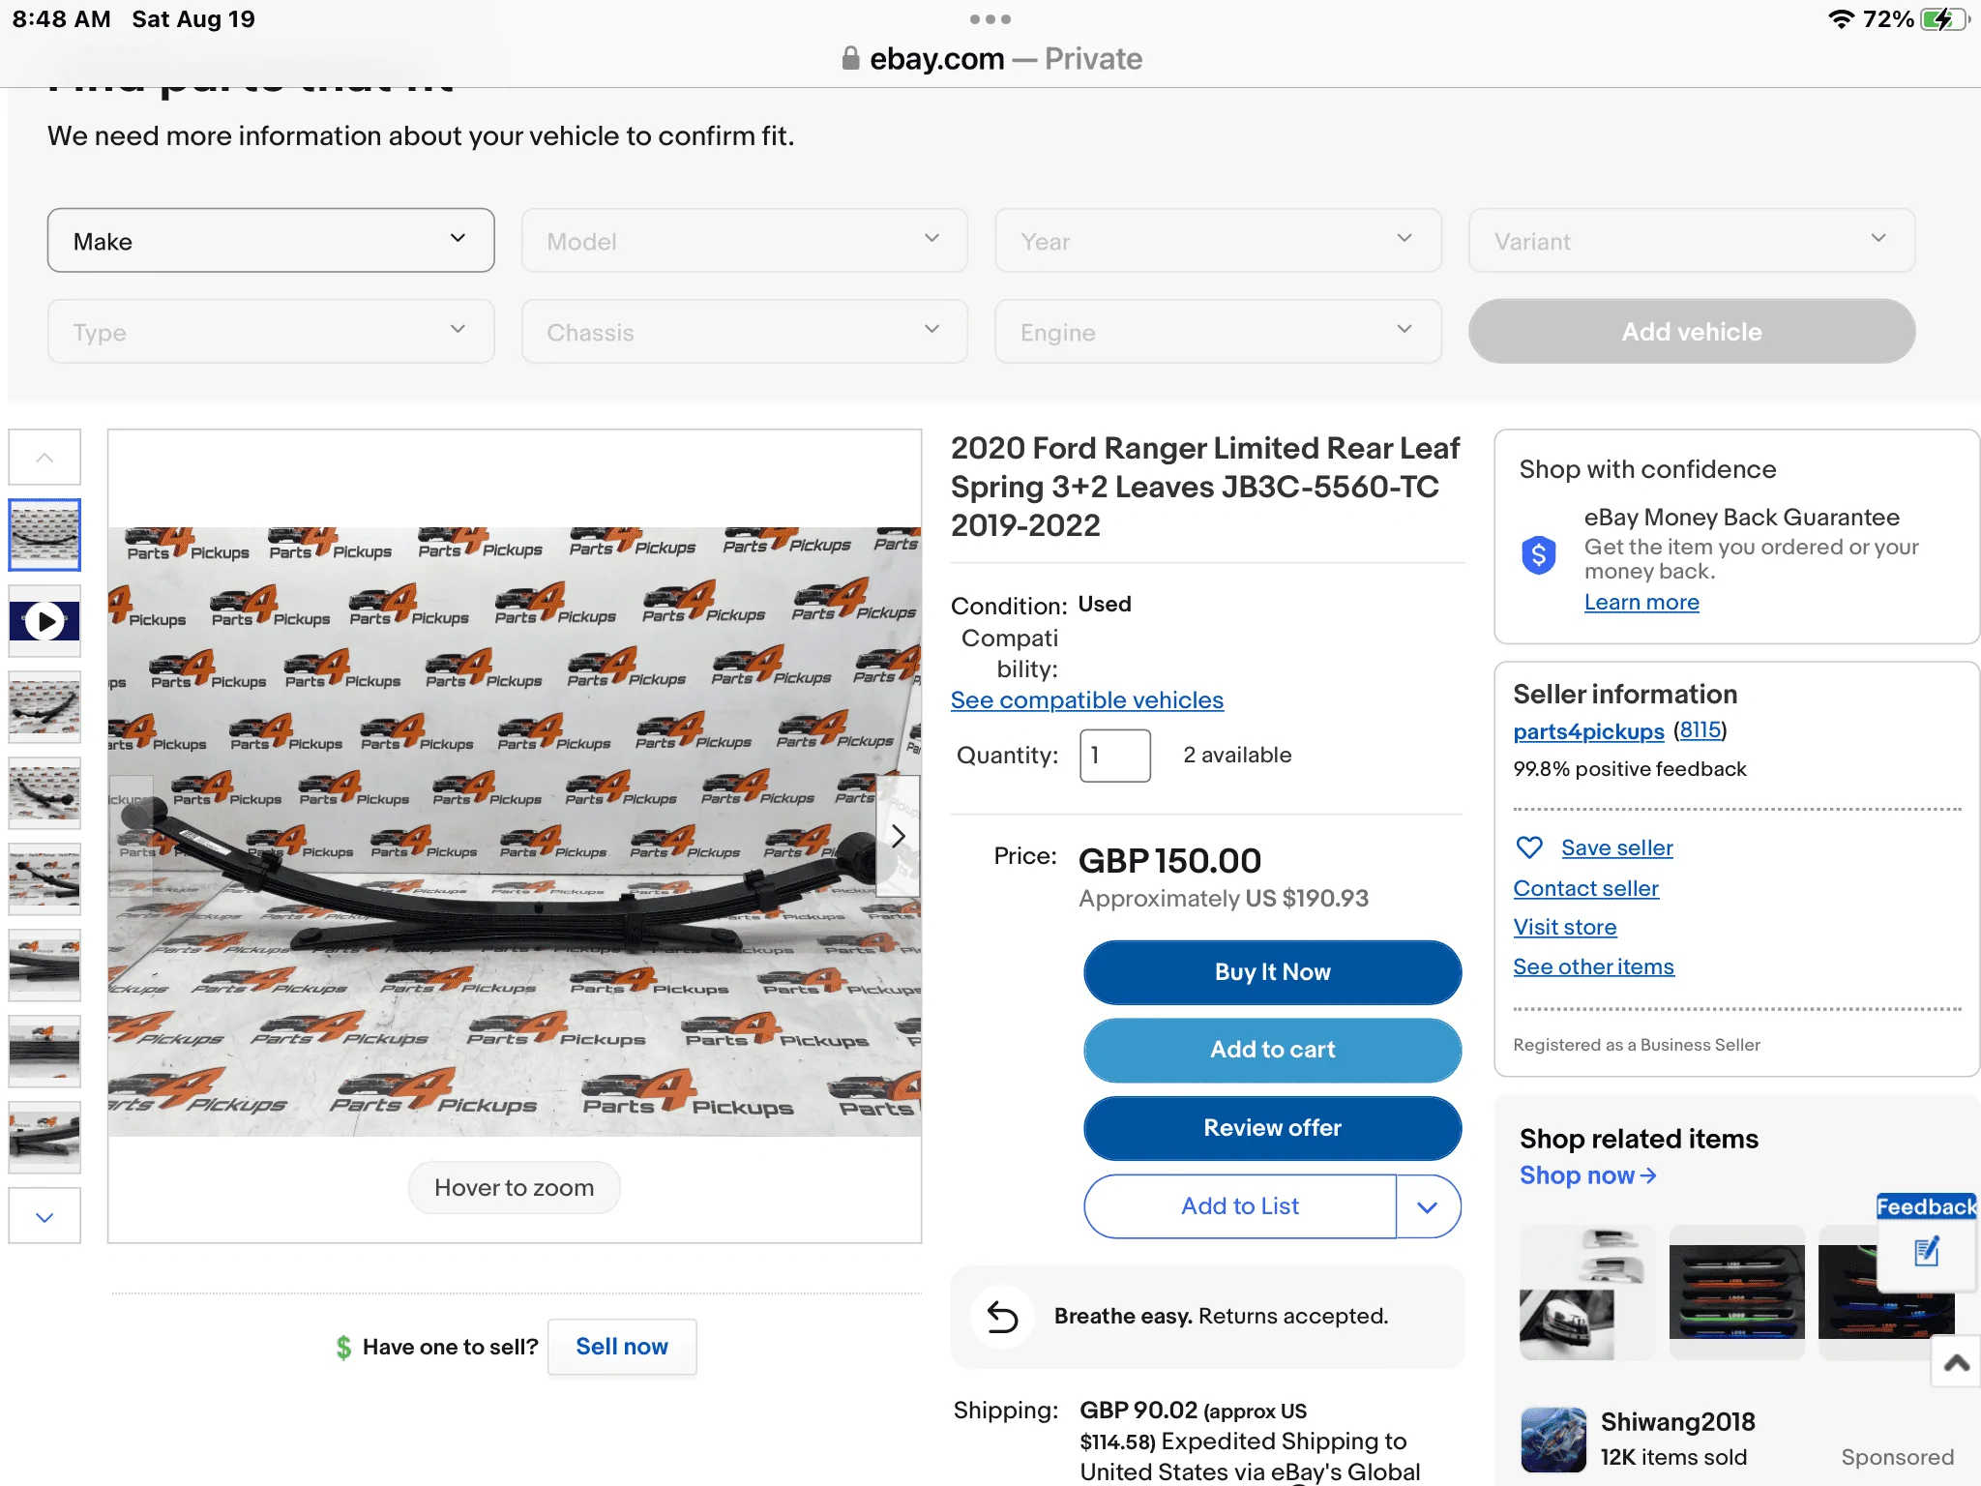The image size is (1981, 1486).
Task: Expand the Add to List dropdown arrow
Action: pos(1428,1206)
